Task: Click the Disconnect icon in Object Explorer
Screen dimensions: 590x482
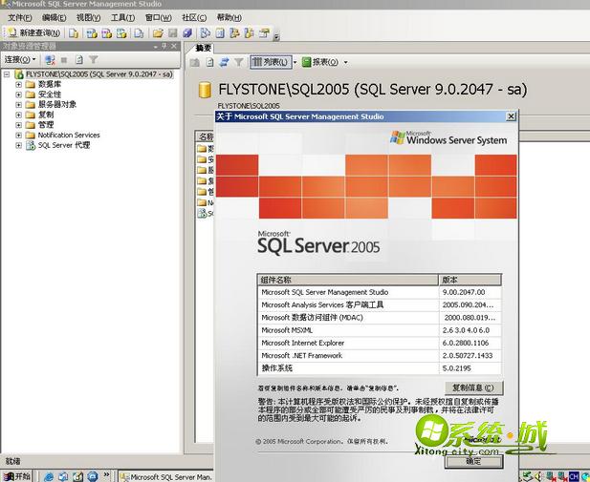Action: coord(50,60)
